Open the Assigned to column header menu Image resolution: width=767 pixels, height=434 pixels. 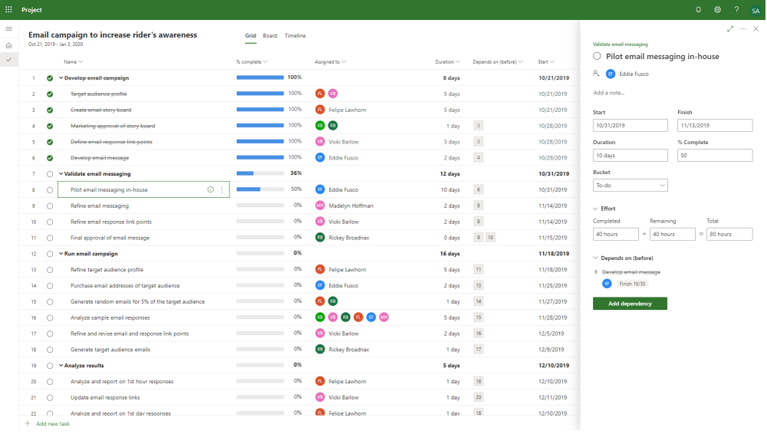[x=330, y=62]
